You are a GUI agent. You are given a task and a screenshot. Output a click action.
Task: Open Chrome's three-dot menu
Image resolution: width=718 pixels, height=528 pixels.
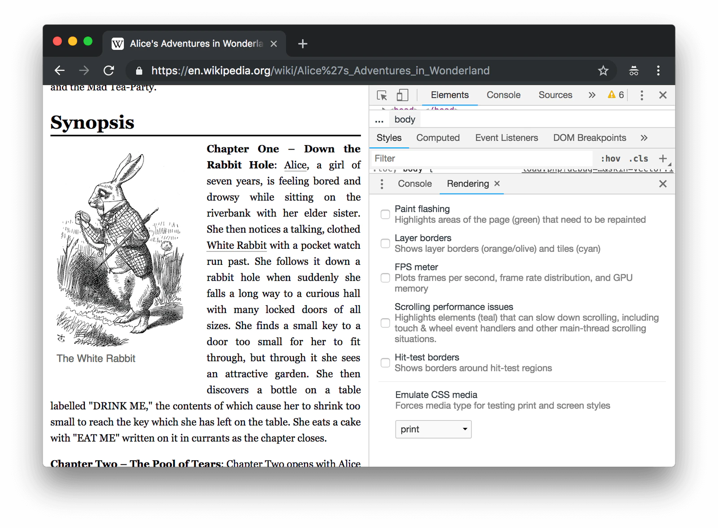click(x=658, y=70)
